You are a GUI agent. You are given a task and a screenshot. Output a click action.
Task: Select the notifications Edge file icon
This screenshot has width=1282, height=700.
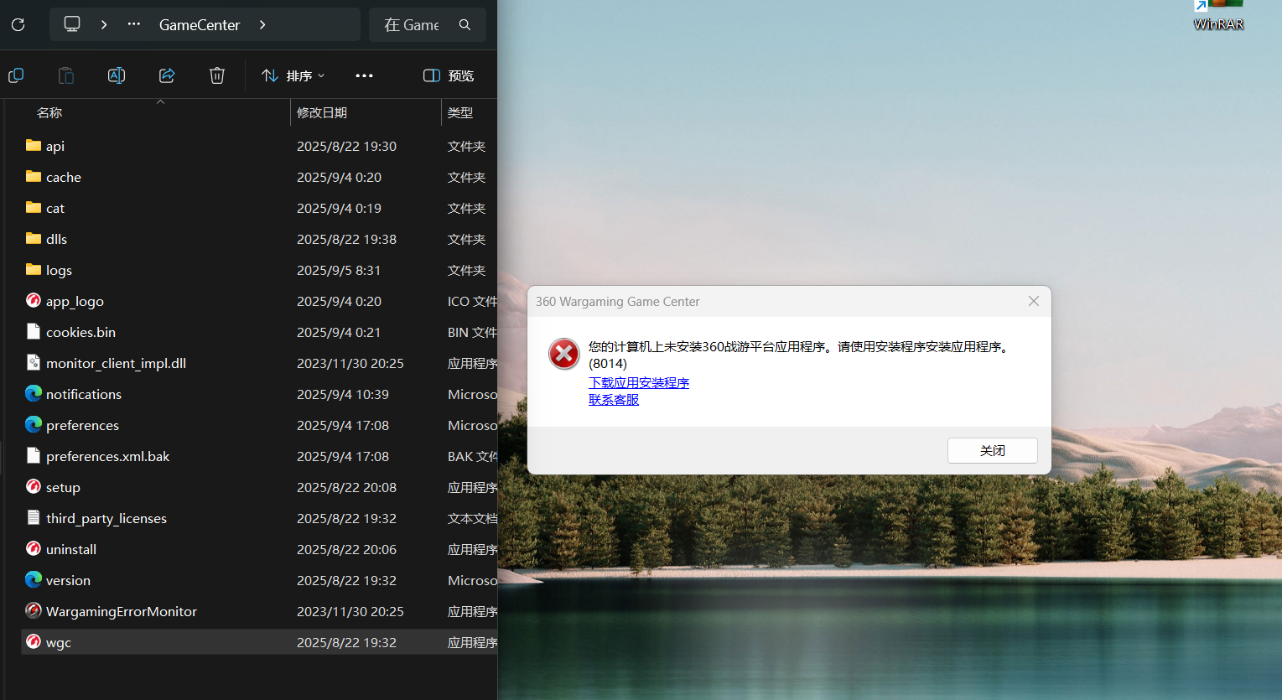pos(34,393)
